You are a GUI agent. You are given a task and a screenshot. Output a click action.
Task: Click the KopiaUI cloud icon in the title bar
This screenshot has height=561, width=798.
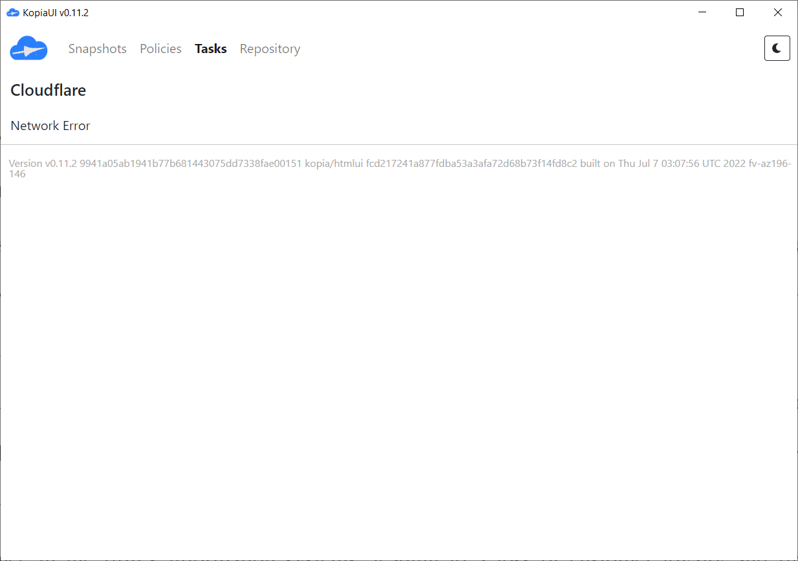[12, 12]
